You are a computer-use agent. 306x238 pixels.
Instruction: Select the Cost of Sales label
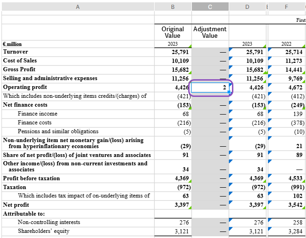pos(20,61)
